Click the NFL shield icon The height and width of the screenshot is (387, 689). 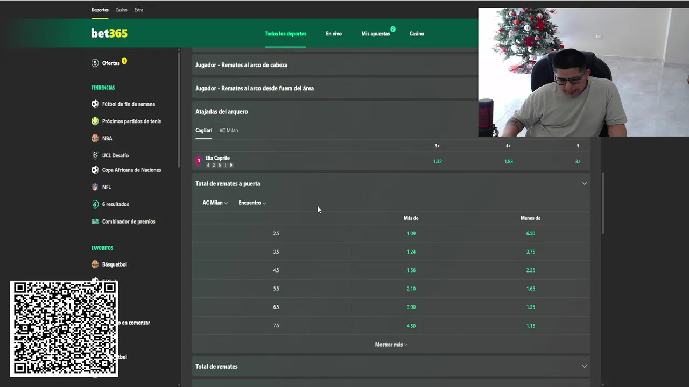pos(95,187)
